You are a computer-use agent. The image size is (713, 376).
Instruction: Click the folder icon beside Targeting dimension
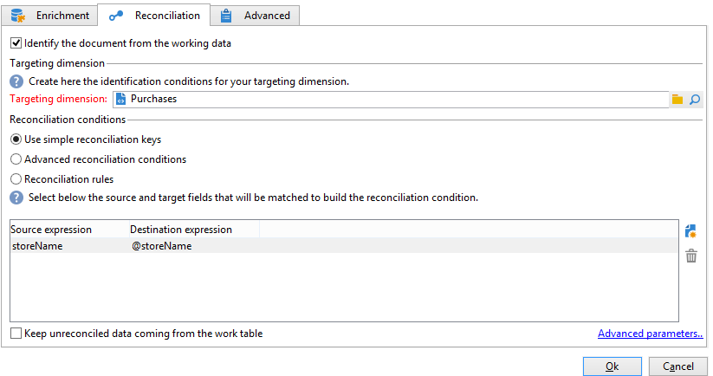tap(677, 100)
